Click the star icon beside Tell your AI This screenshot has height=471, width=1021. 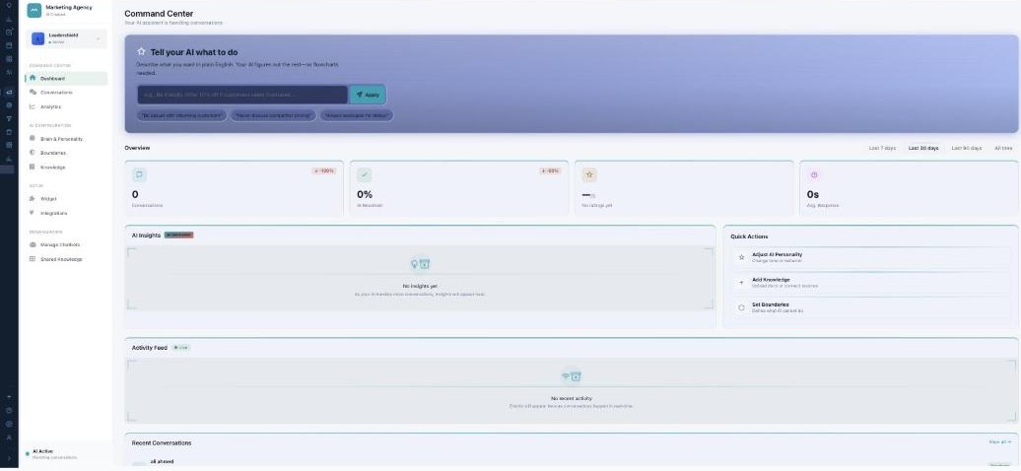pyautogui.click(x=141, y=51)
